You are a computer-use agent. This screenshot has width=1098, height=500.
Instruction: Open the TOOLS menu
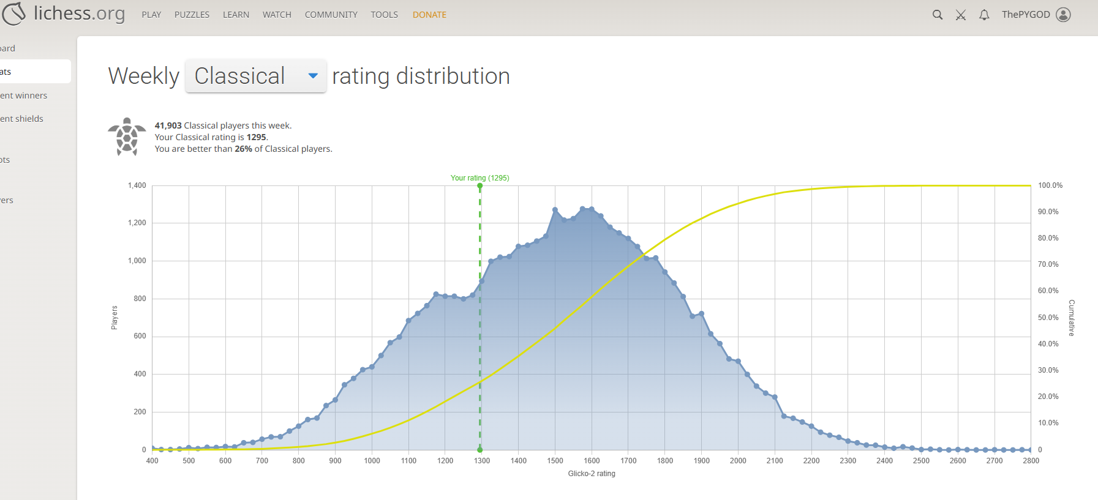(384, 15)
